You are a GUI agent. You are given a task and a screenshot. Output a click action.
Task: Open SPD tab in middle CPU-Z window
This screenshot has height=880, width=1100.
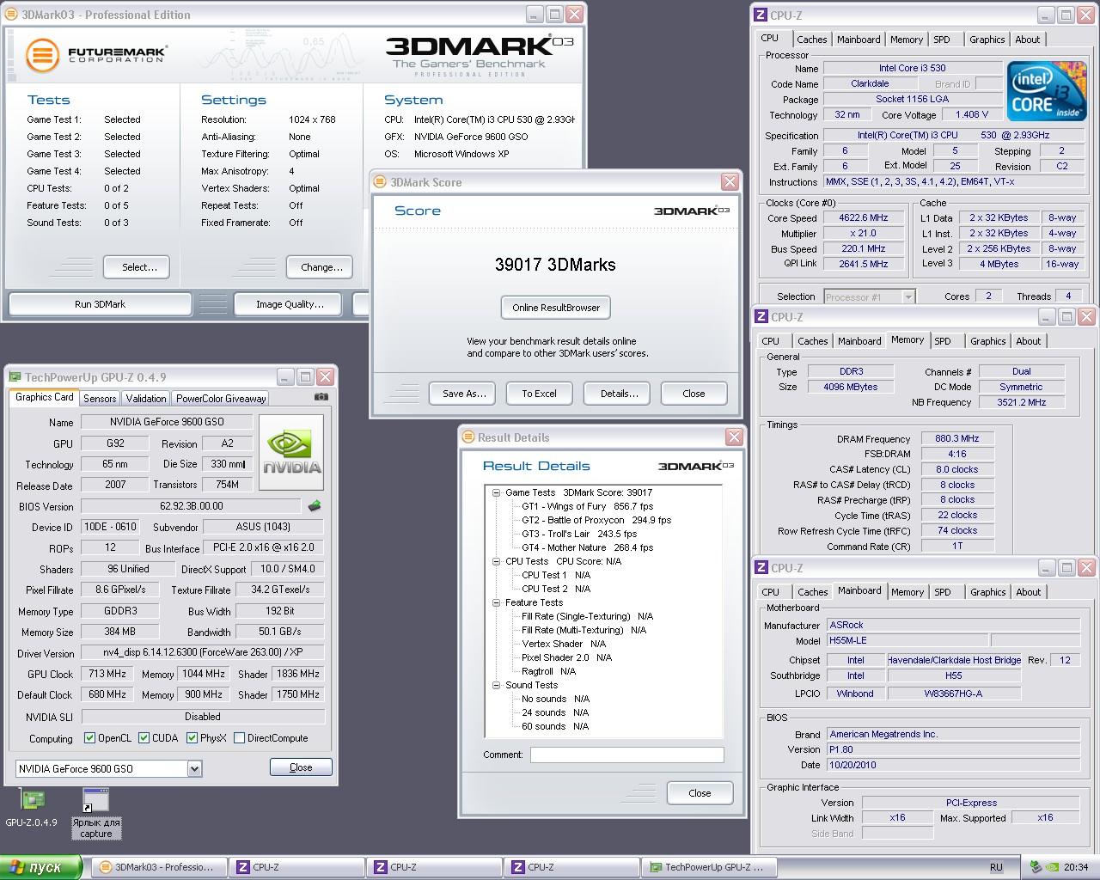click(x=943, y=341)
